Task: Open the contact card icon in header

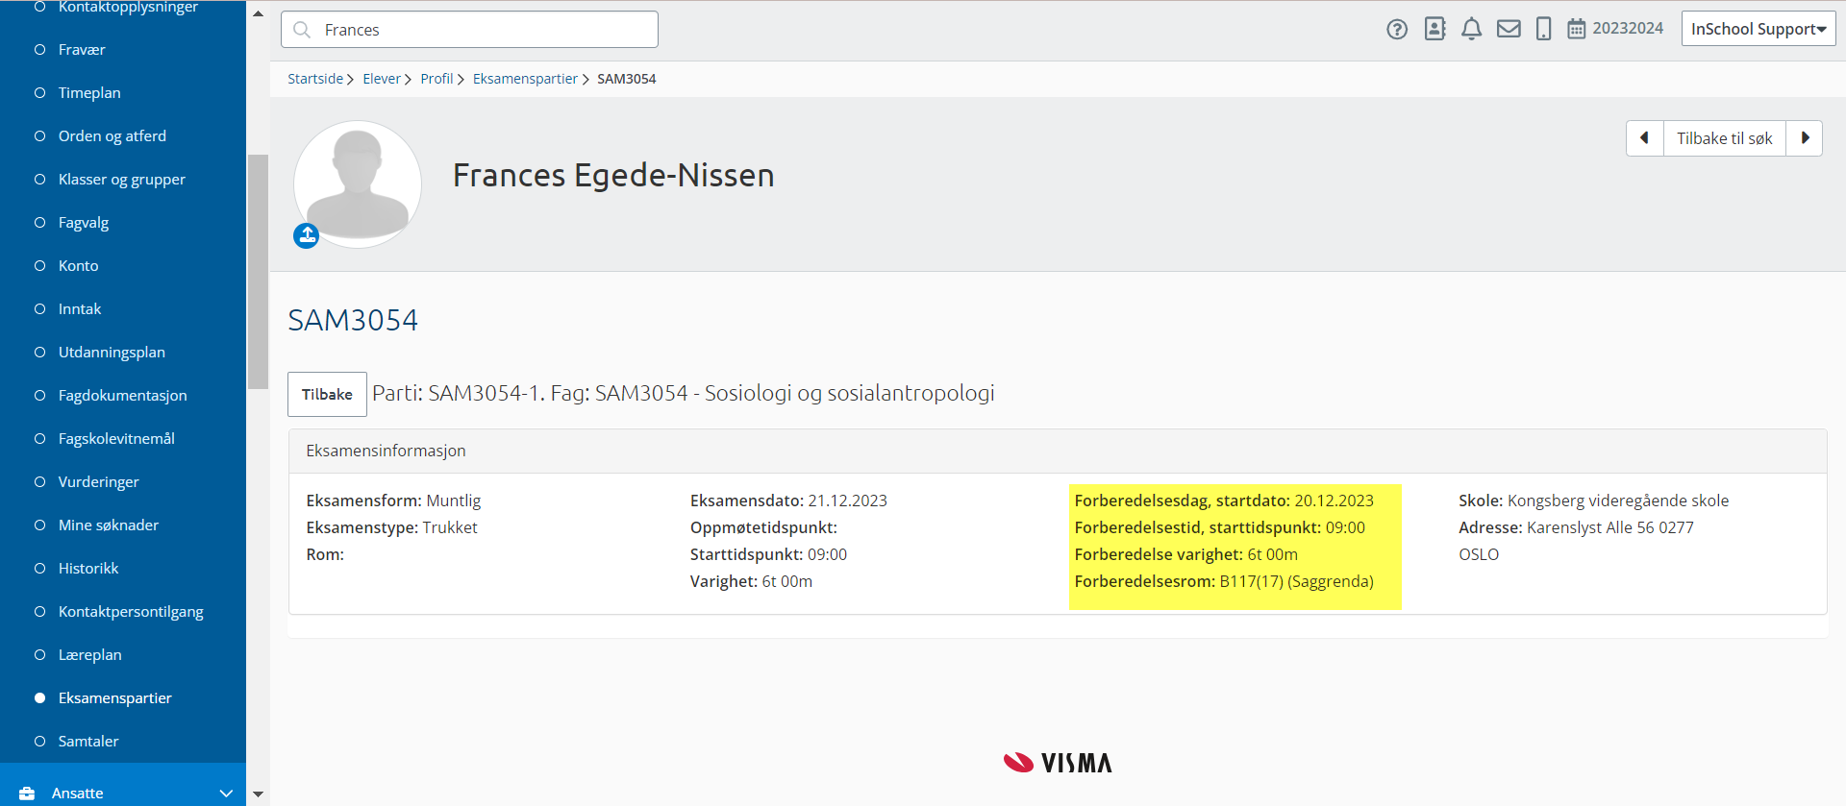Action: [1434, 29]
